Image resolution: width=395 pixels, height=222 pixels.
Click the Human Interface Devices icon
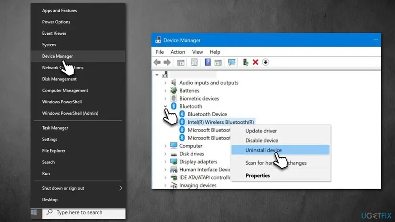click(174, 170)
